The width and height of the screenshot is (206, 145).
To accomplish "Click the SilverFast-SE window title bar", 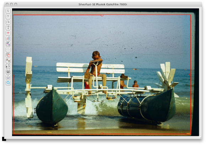I will (x=103, y=4).
